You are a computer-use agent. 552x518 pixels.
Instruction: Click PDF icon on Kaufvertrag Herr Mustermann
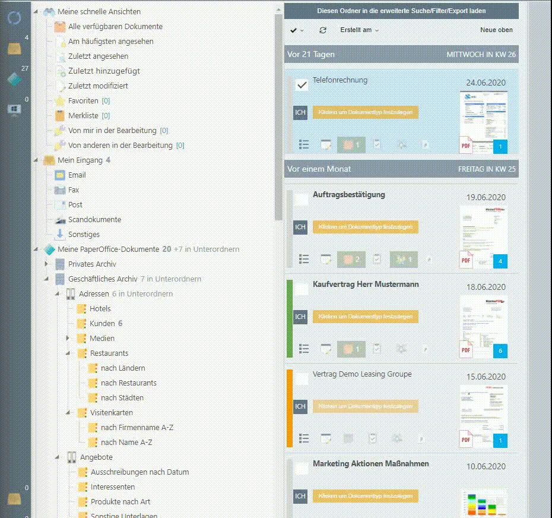coord(466,349)
